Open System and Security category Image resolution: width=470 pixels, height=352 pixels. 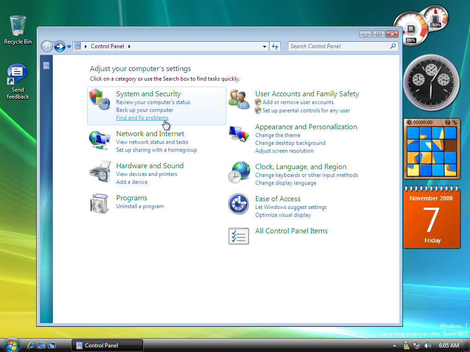click(x=148, y=94)
